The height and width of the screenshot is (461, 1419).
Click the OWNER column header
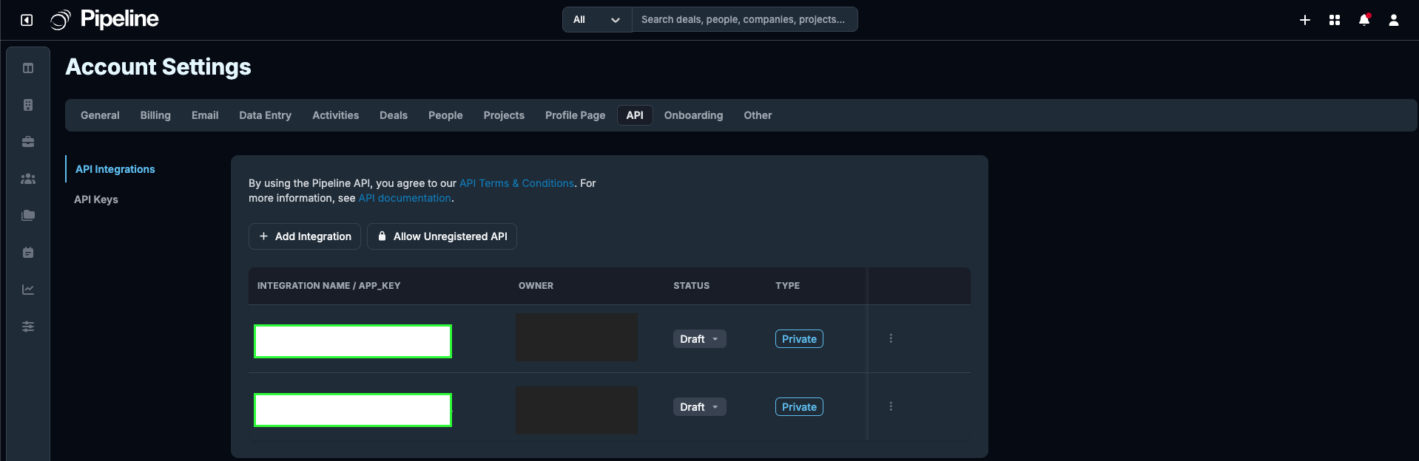click(x=536, y=286)
